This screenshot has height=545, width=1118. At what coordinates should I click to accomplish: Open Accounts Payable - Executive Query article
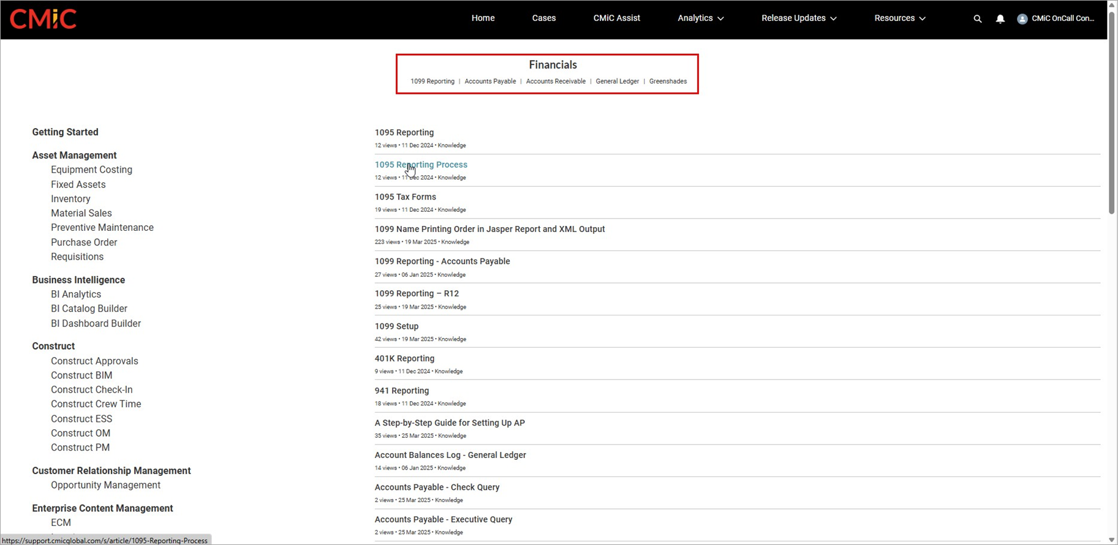coord(444,519)
